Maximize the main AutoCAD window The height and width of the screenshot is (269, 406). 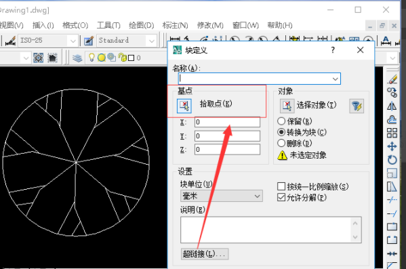[358, 10]
